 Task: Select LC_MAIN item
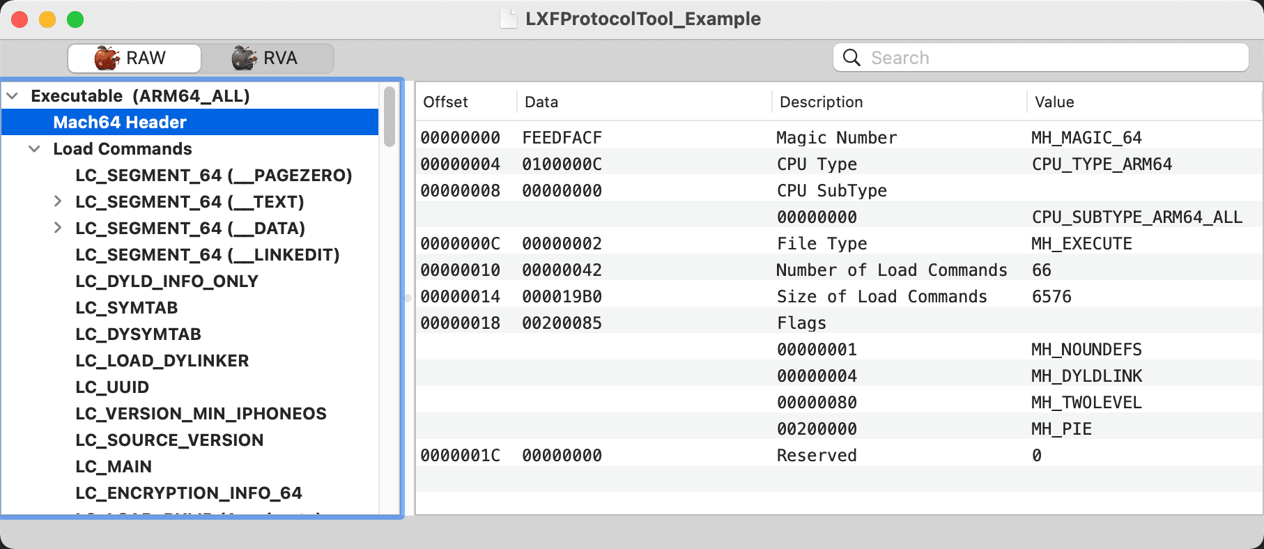(x=114, y=467)
